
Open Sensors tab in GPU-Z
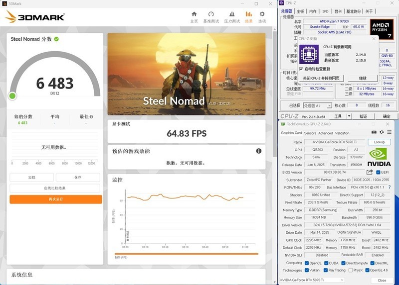(310, 133)
